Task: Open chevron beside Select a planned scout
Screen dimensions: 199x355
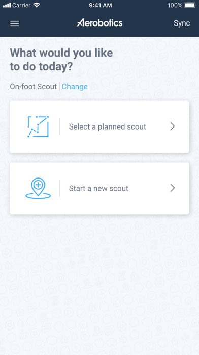Action: [x=173, y=126]
